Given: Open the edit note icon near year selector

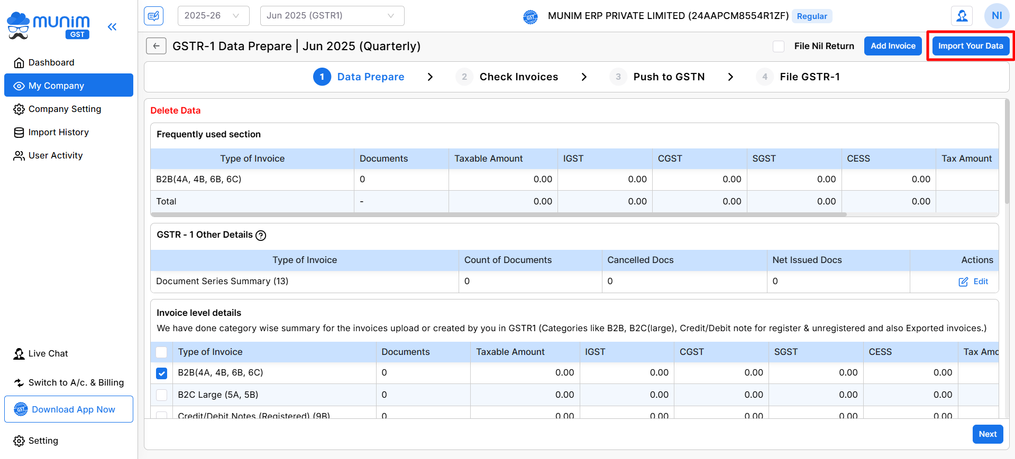Looking at the screenshot, I should [153, 16].
